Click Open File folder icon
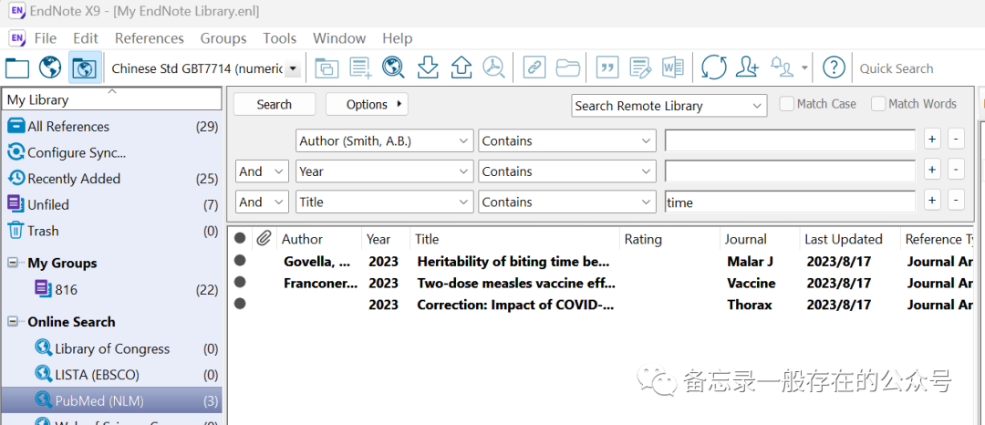Viewport: 985px width, 425px height. coord(568,67)
